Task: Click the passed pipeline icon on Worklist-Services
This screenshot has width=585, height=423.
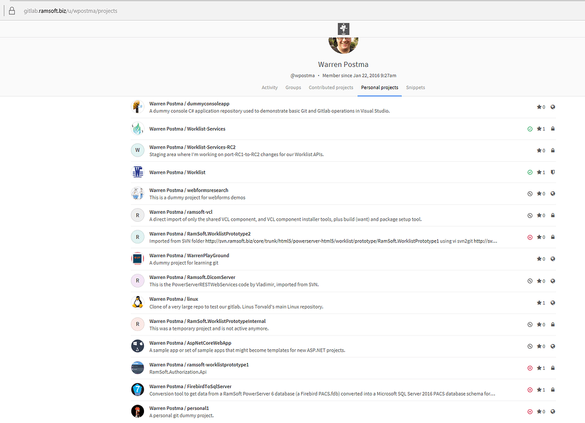Action: point(530,129)
